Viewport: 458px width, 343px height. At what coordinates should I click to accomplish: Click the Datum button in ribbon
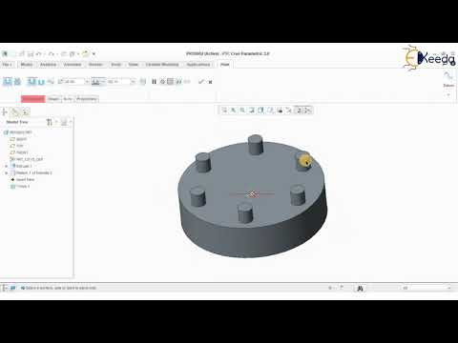[x=448, y=79]
